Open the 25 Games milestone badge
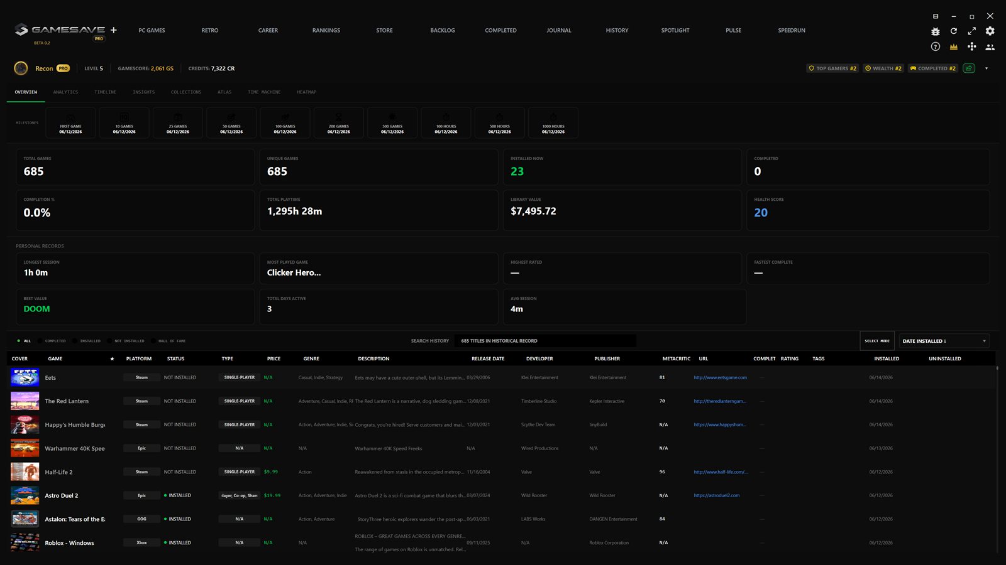Screen dimensions: 1006x565 click(x=178, y=122)
